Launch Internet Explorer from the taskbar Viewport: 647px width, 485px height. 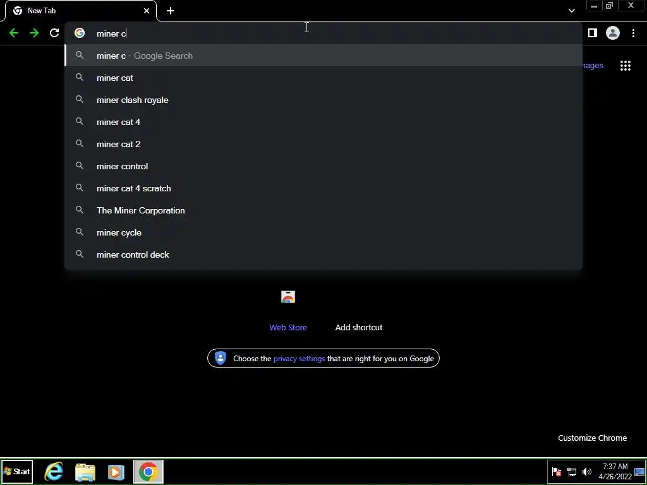(54, 472)
